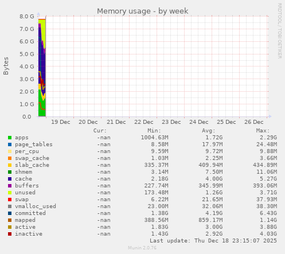Click the apps legend color swatch
The width and height of the screenshot is (285, 254).
10,138
